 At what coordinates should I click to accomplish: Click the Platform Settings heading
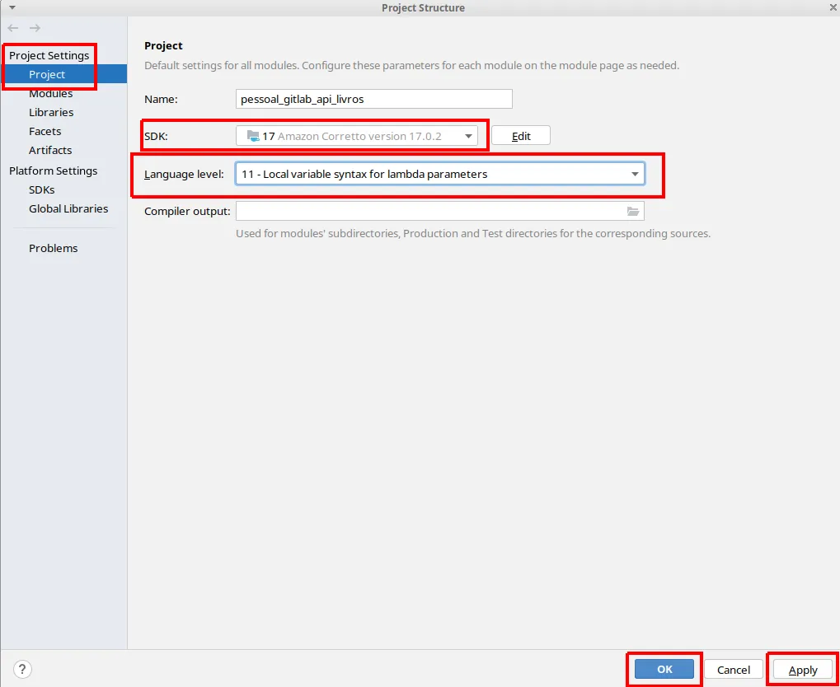[x=54, y=171]
